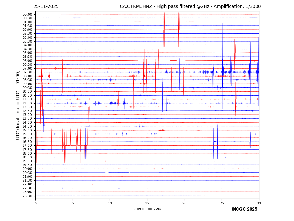The image size is (294, 221).
Task: Select the 19:00 time row label
Action: click(27, 161)
